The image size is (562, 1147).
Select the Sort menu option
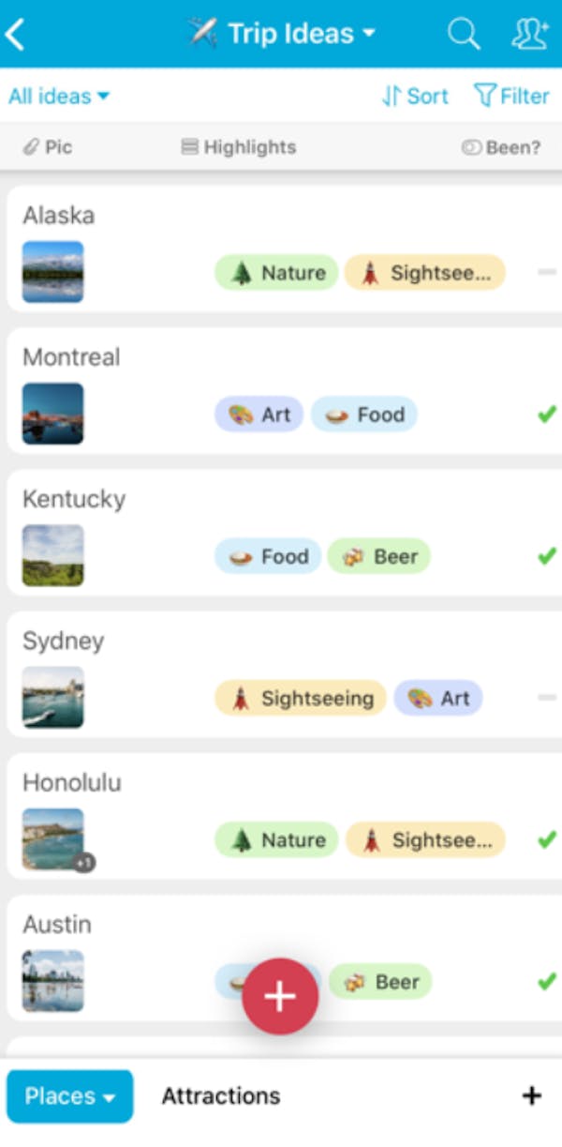click(415, 96)
